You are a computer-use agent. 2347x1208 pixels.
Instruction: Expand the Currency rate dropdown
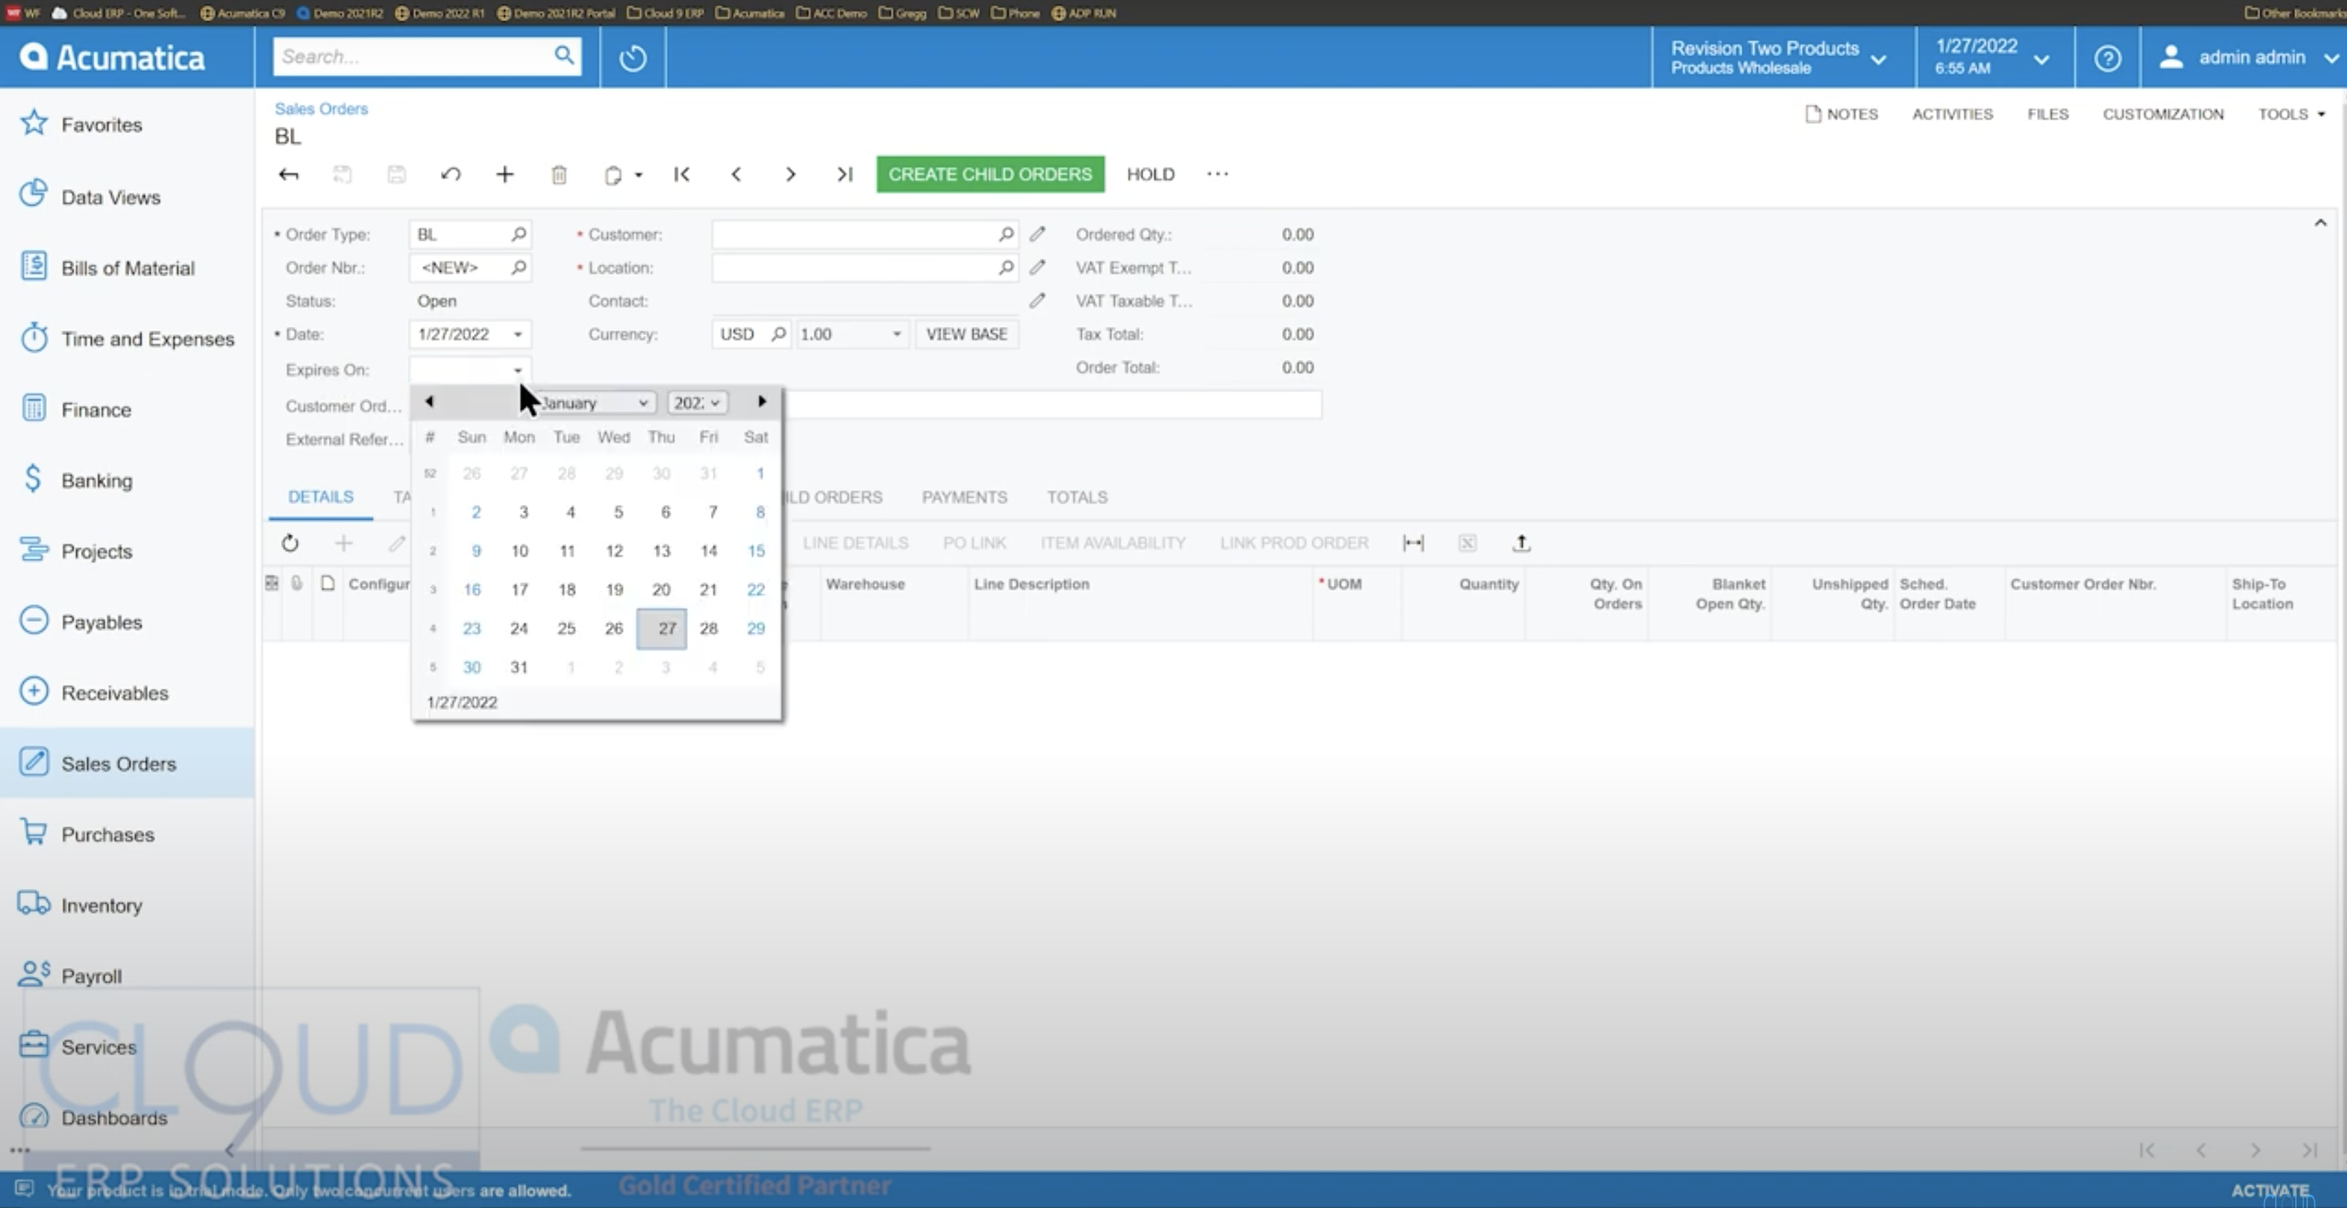[896, 333]
